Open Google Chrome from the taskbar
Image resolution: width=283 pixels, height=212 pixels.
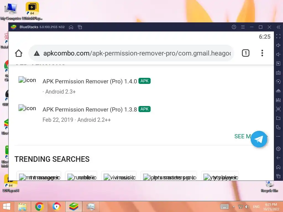point(40,206)
